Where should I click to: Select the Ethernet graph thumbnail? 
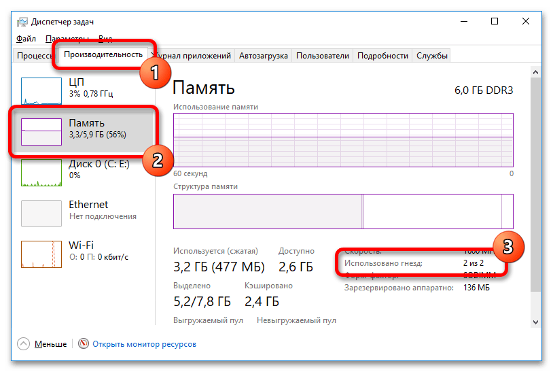click(41, 213)
